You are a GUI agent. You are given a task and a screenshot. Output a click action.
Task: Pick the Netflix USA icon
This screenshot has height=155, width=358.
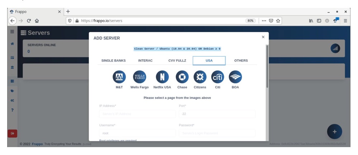pos(162,77)
